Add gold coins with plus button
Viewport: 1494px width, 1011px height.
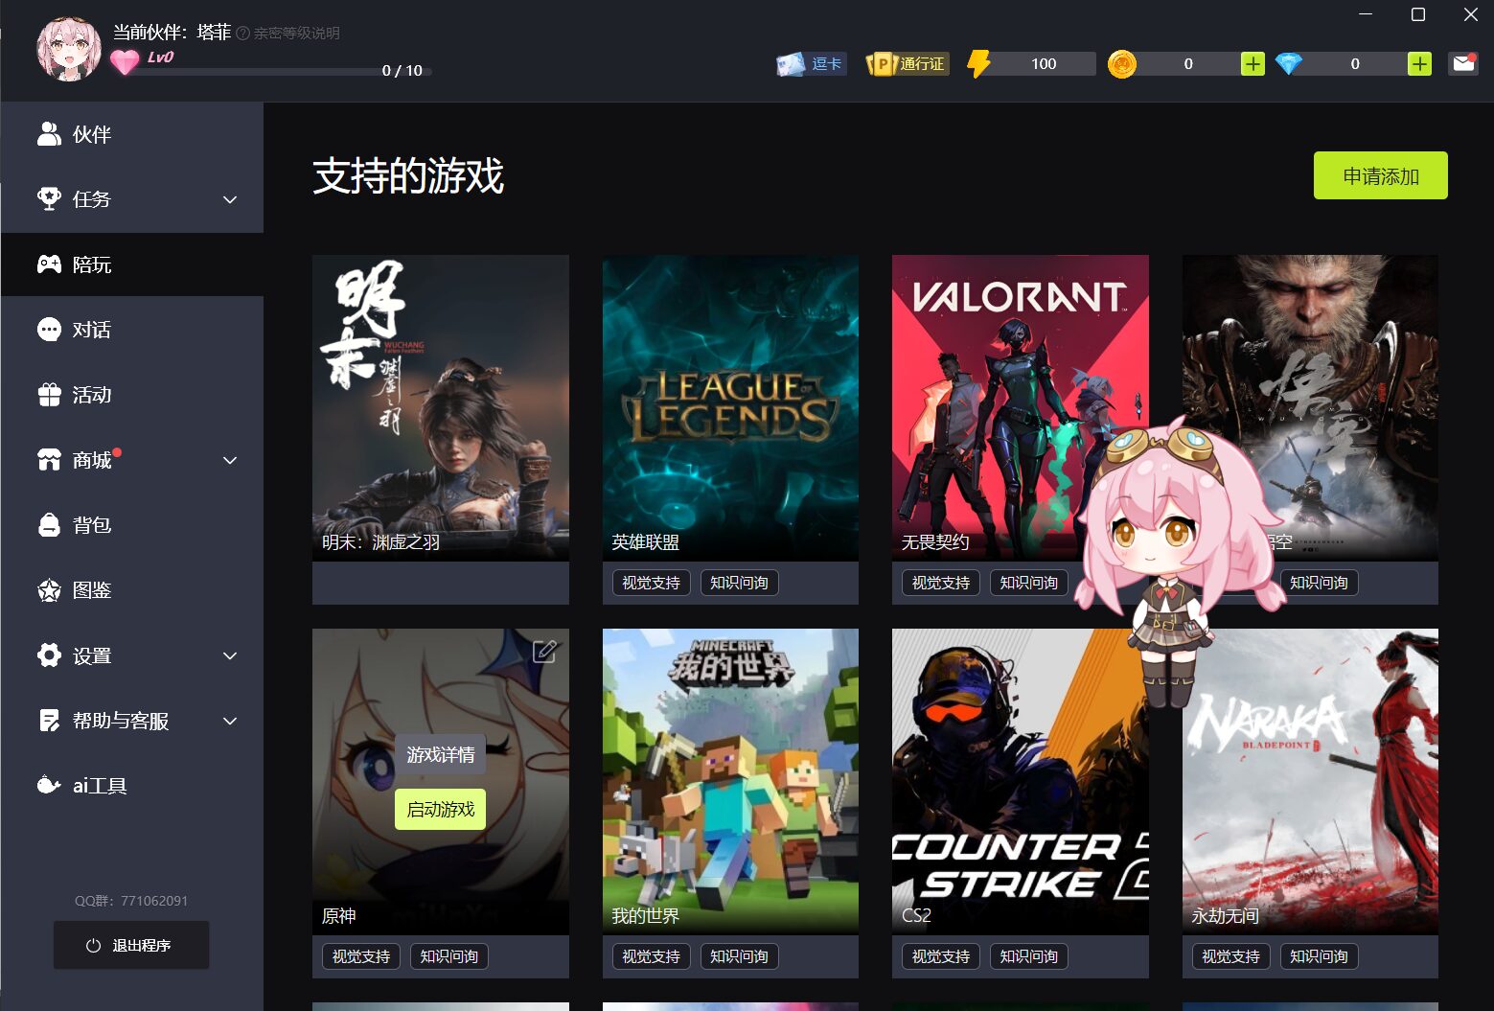[x=1253, y=64]
